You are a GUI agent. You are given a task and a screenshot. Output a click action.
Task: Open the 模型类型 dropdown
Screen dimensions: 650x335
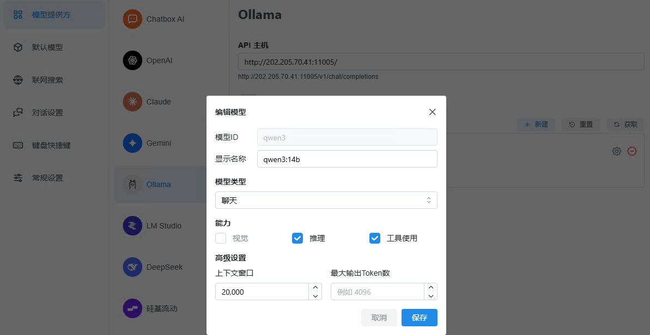326,200
